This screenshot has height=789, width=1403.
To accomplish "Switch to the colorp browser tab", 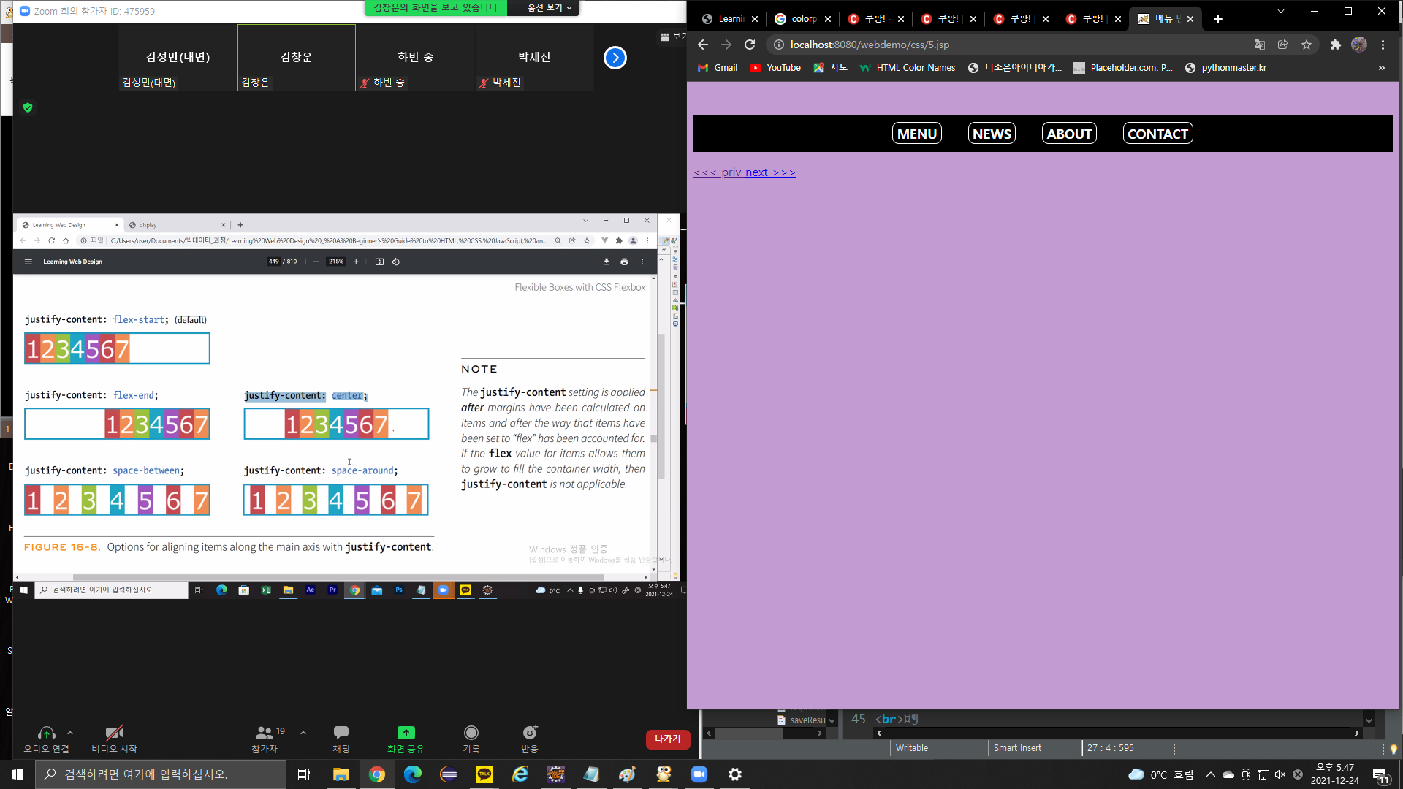I will point(803,19).
